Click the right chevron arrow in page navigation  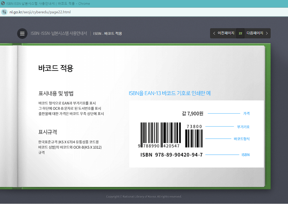tap(267, 33)
